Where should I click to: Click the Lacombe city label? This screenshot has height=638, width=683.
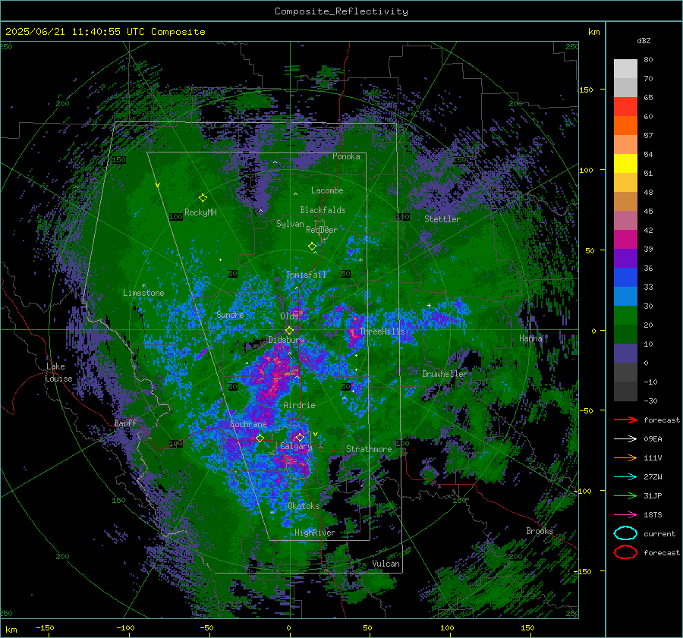pos(327,190)
